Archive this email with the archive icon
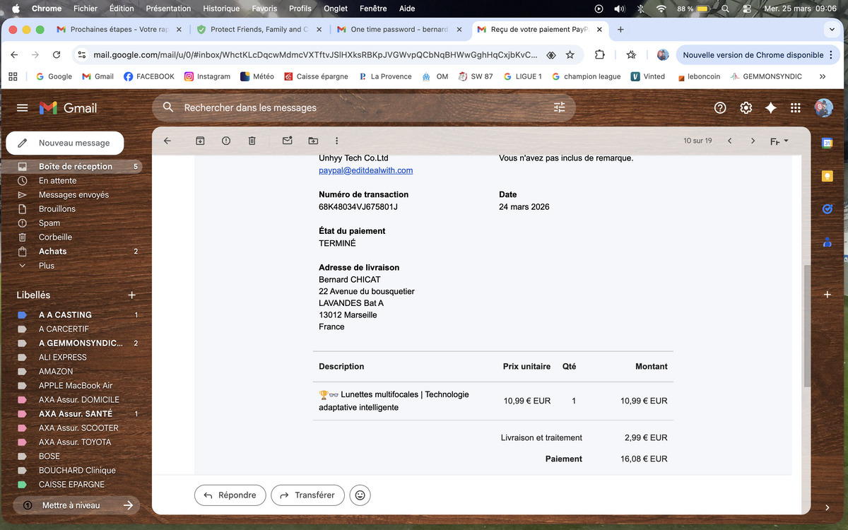 [200, 141]
